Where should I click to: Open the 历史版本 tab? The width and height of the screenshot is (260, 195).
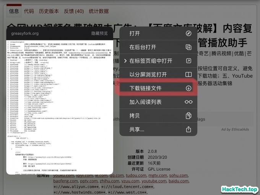click(49, 11)
